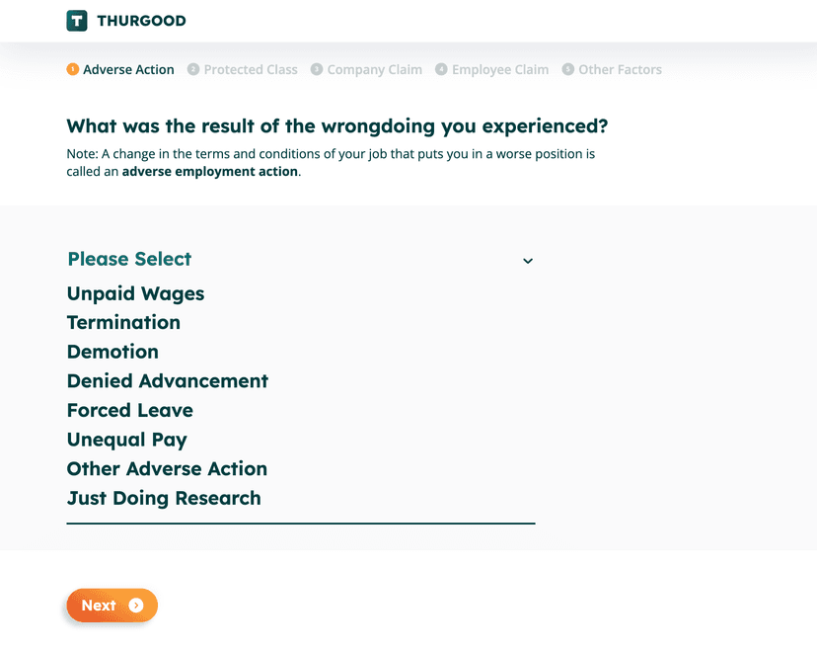Click the step 4 circle icon

(441, 69)
